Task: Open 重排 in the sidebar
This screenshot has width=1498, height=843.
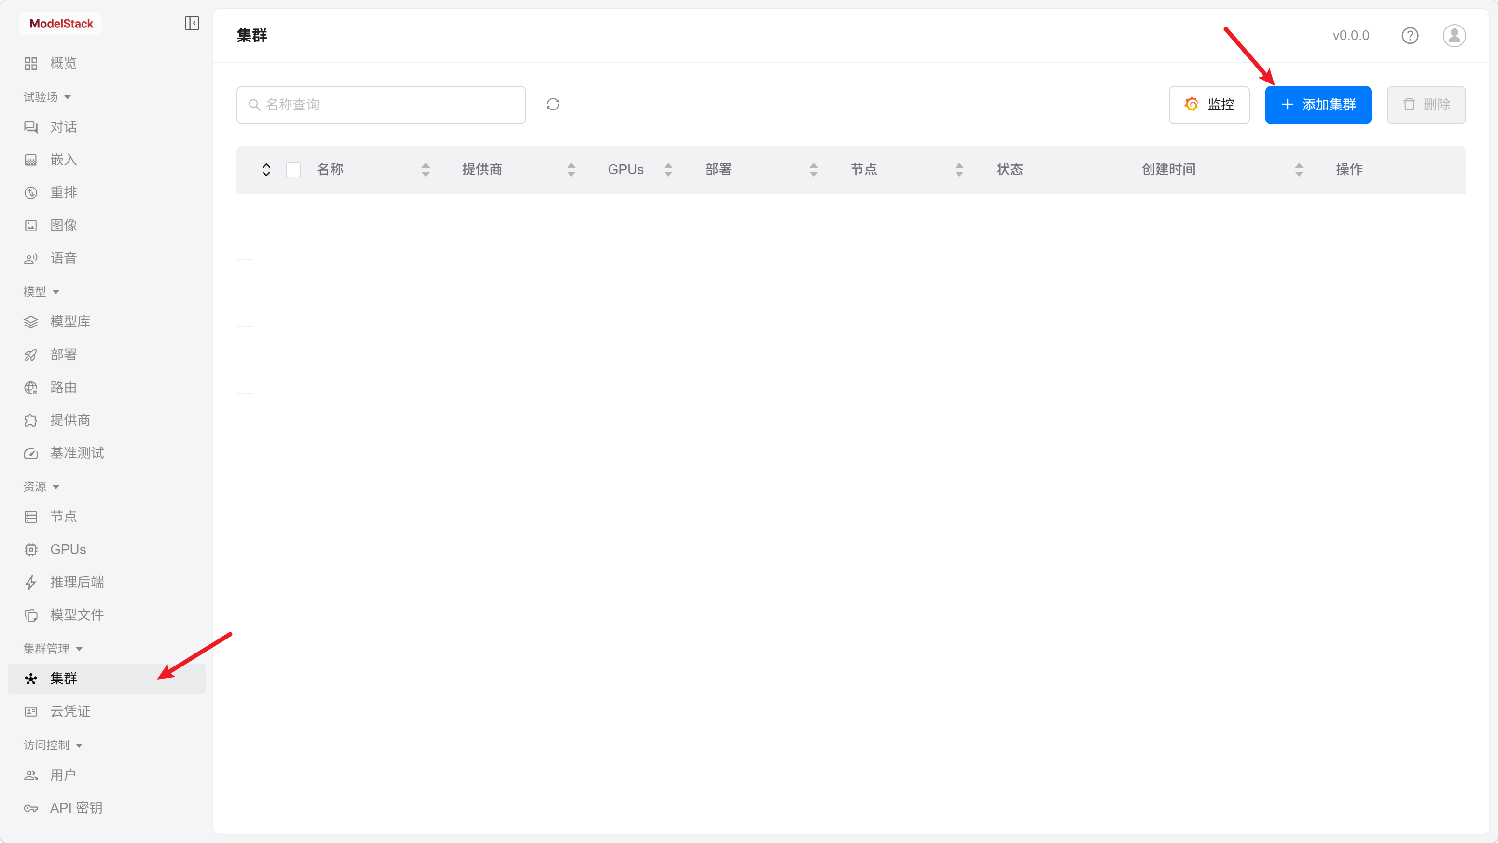Action: pyautogui.click(x=107, y=193)
